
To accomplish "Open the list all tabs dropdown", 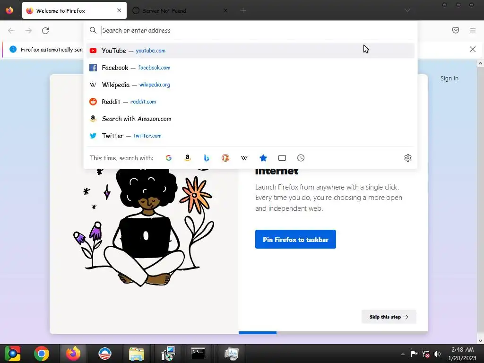I will point(407,10).
